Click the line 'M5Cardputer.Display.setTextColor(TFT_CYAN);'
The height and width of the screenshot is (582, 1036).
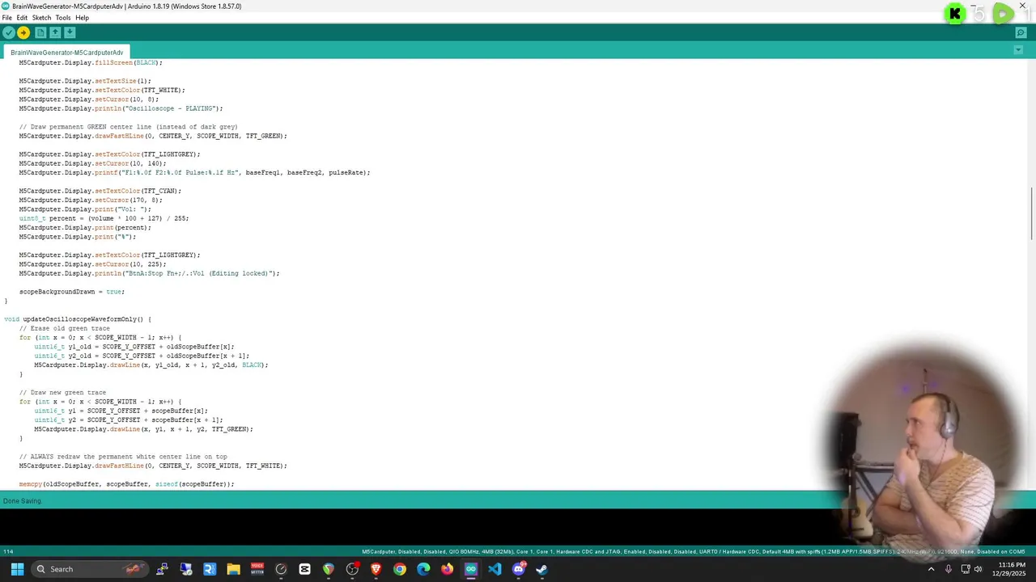click(x=100, y=191)
